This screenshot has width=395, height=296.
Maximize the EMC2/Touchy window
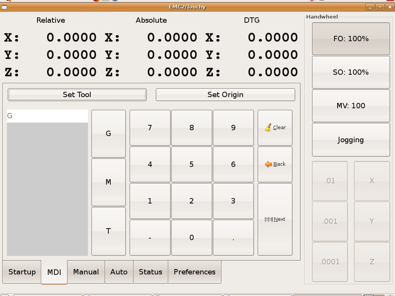point(380,7)
